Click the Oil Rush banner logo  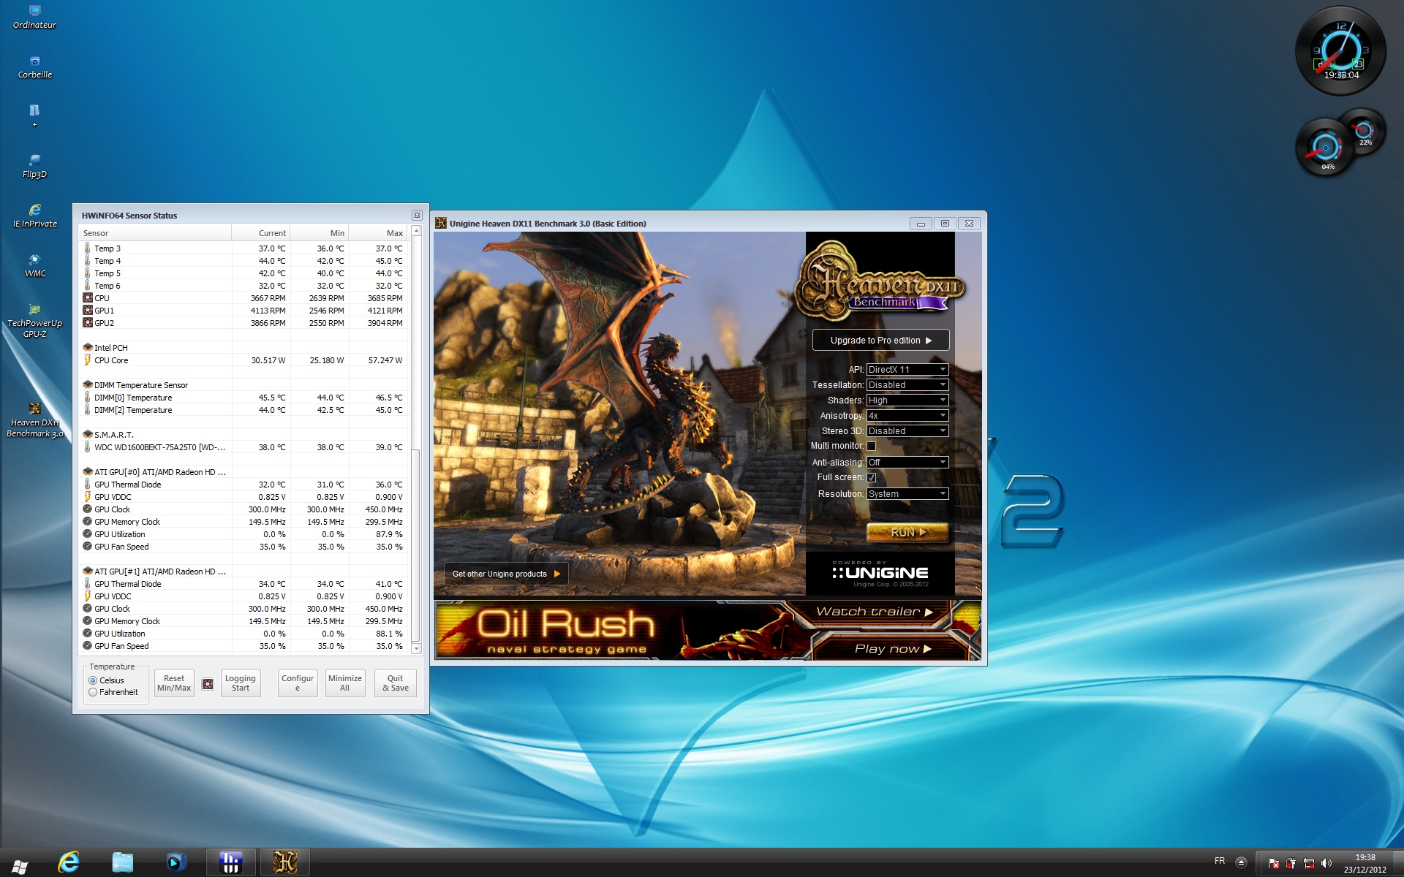pos(566,631)
